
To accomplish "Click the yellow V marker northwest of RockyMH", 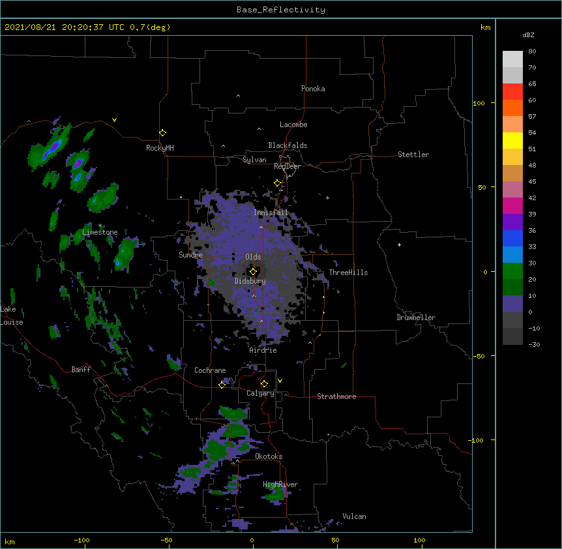I will click(114, 120).
